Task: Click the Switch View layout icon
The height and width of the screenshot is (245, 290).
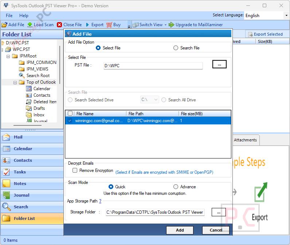Action: pos(136,25)
